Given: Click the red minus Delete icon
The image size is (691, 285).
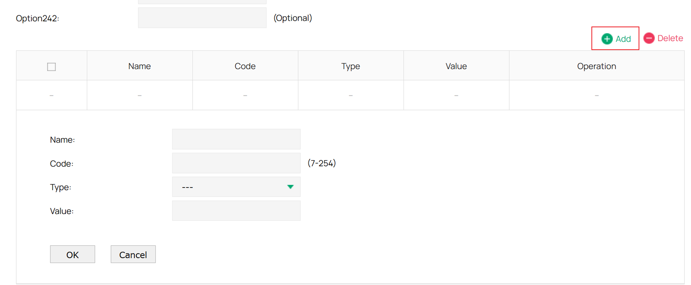Looking at the screenshot, I should (x=649, y=38).
